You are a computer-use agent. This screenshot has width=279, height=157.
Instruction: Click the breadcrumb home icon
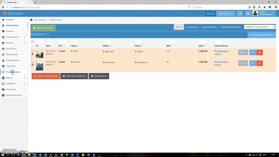point(31,20)
